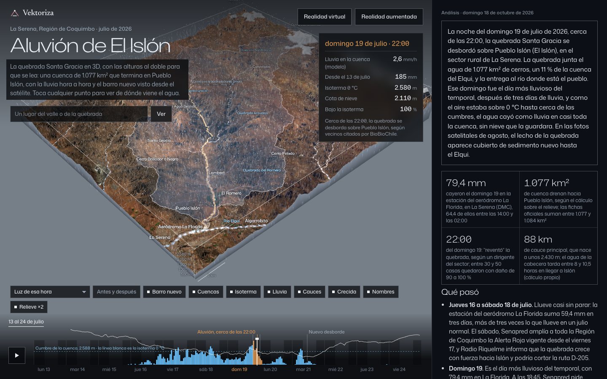Toggle the Cuencas layer

(205, 292)
